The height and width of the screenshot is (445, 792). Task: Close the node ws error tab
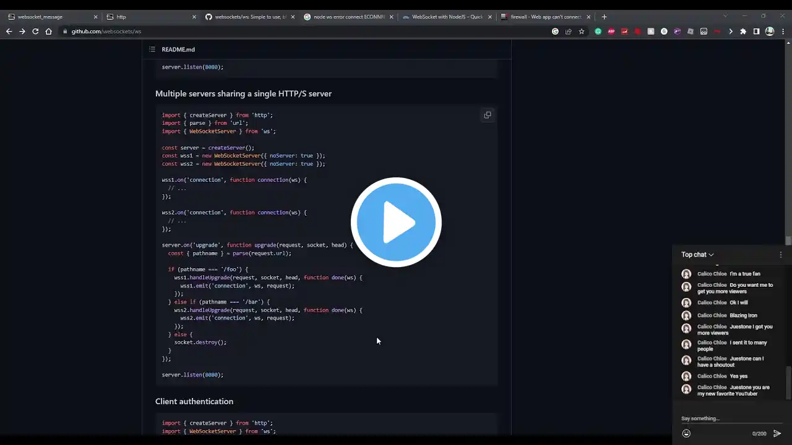[391, 17]
